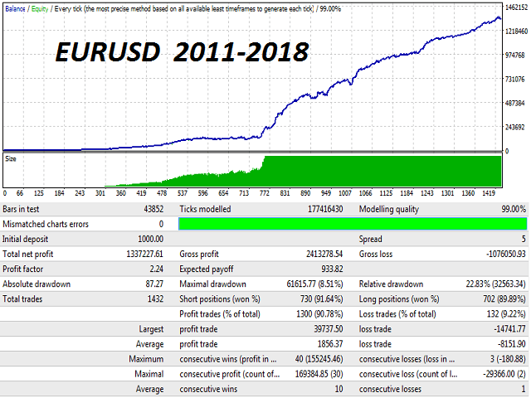Select the 43852 bars value
The width and height of the screenshot is (531, 398).
tap(153, 209)
